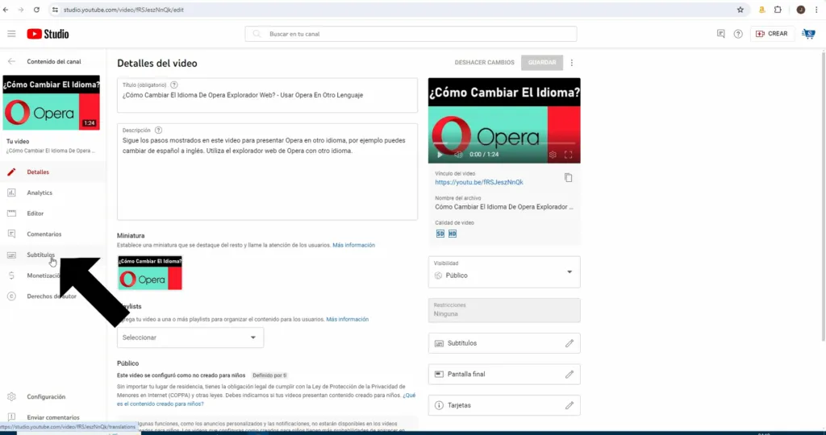
Task: Edit Pantalla final pencil icon
Action: coord(569,375)
